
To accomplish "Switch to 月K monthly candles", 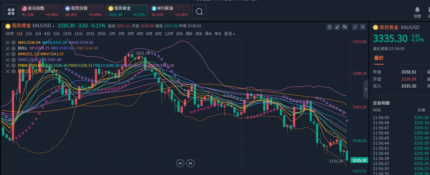I will point(199,34).
